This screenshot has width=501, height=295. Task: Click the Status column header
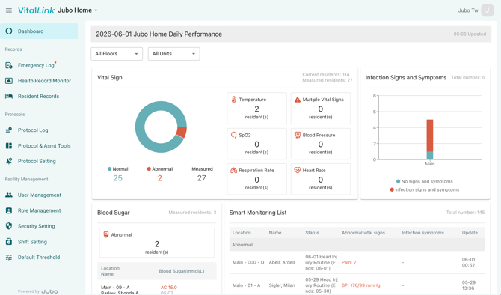(312, 233)
